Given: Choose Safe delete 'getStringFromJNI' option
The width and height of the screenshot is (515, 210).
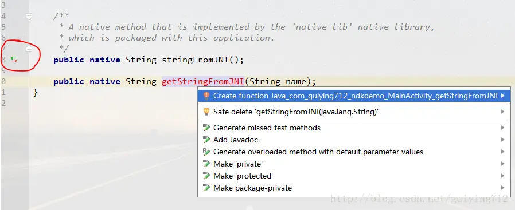Looking at the screenshot, I should tap(354, 112).
